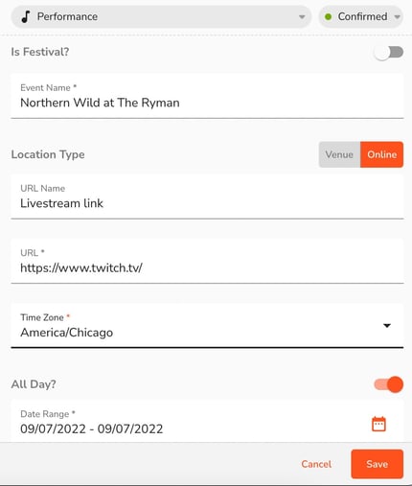Switch location type to Venue
Image resolution: width=412 pixels, height=486 pixels.
(339, 154)
